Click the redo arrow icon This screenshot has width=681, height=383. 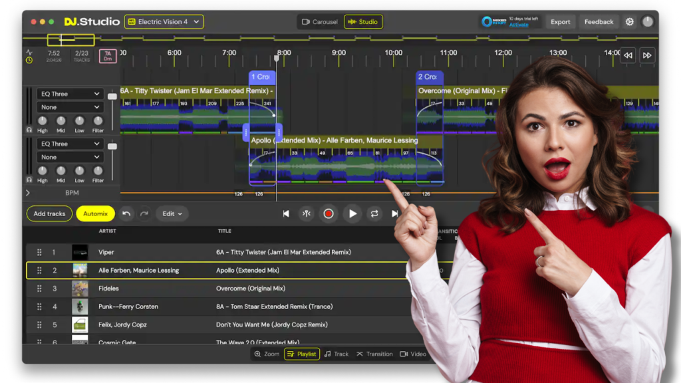pos(144,213)
